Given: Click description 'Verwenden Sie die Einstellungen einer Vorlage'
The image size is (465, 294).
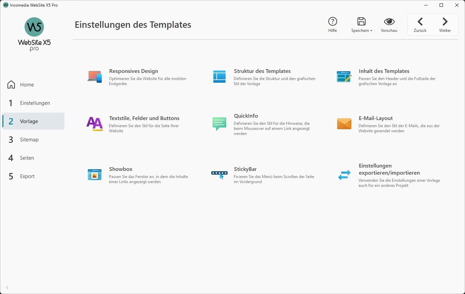Looking at the screenshot, I should [x=399, y=183].
